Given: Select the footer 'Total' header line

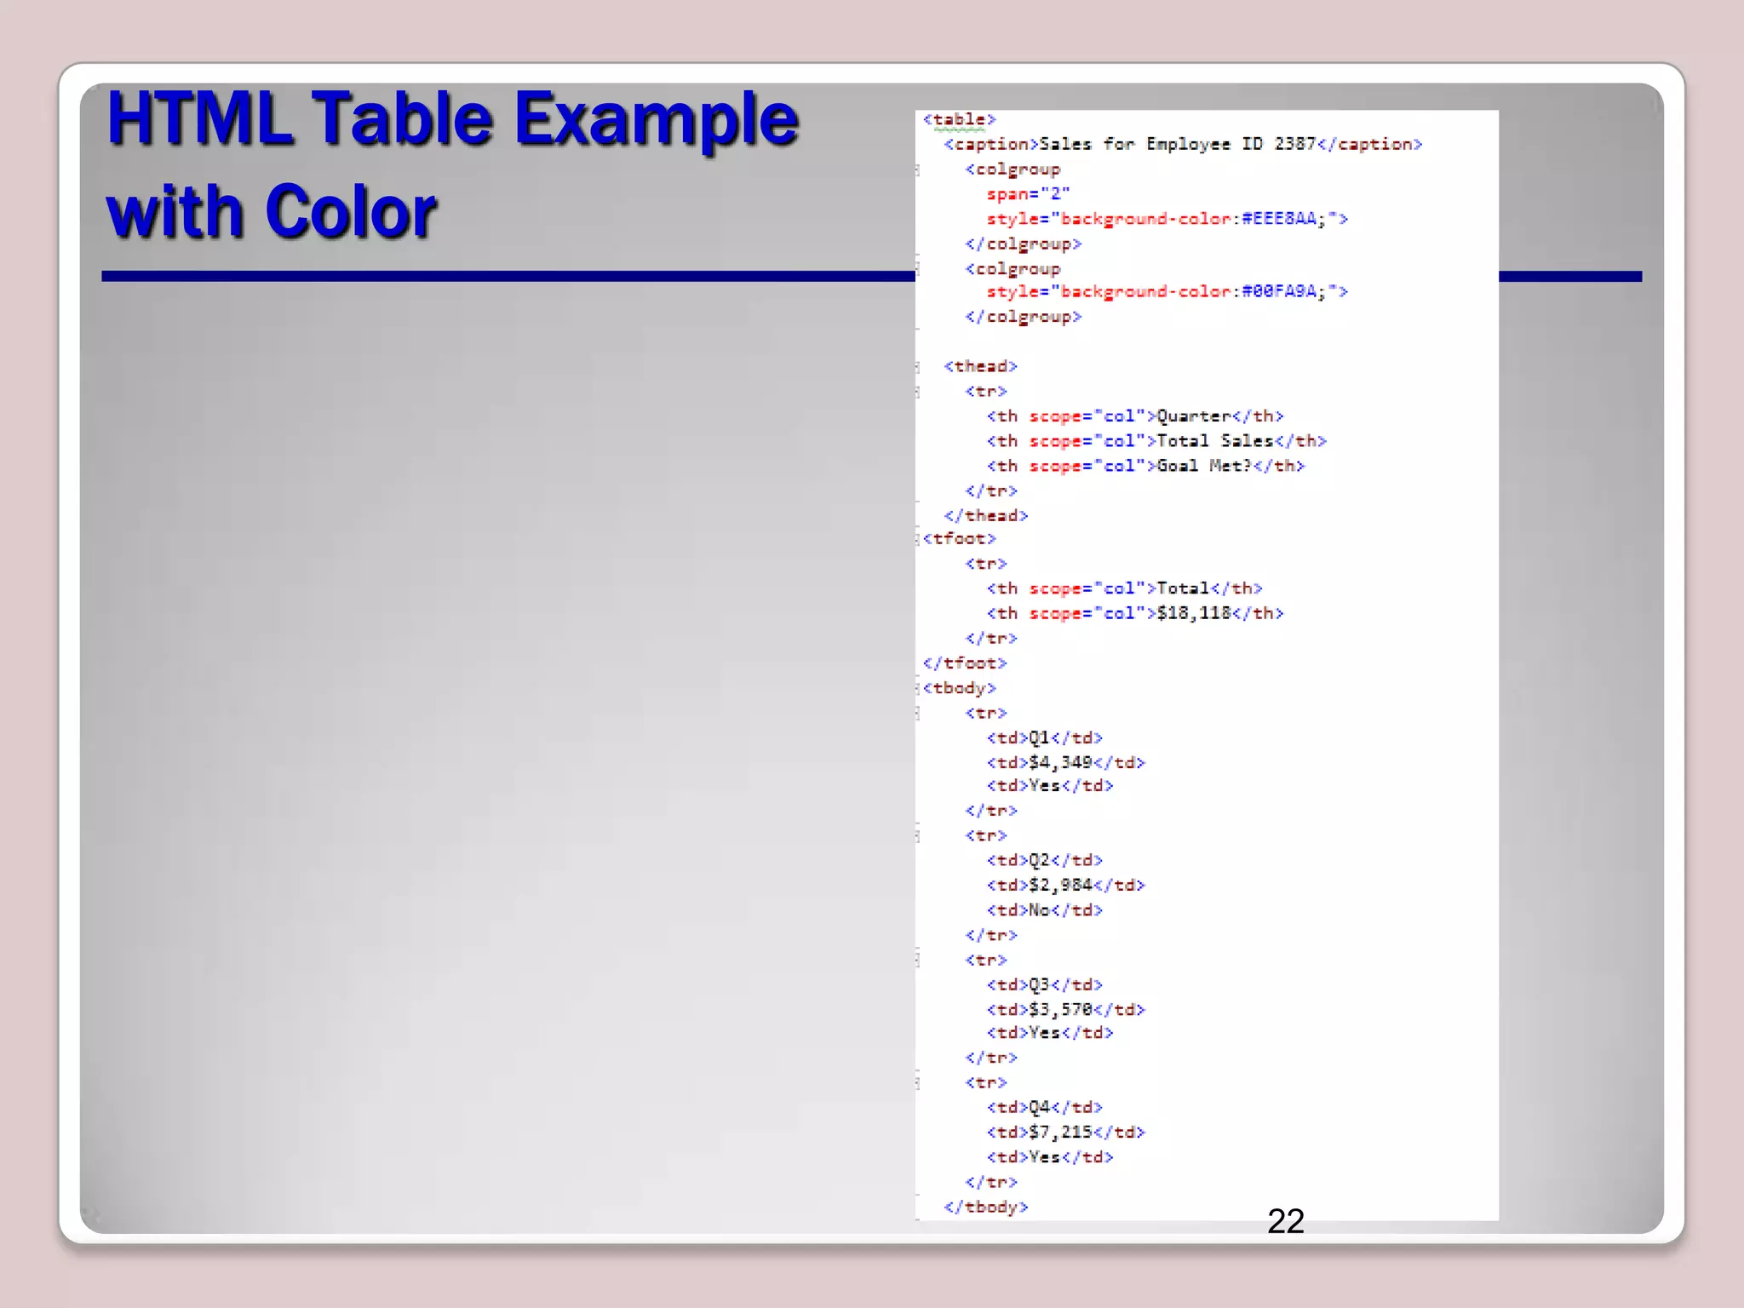Looking at the screenshot, I should [x=1124, y=588].
